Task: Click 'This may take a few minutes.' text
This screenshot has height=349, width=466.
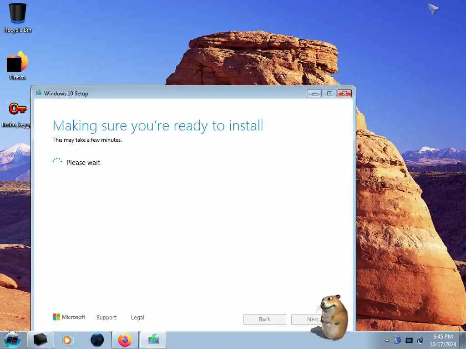Action: (87, 140)
